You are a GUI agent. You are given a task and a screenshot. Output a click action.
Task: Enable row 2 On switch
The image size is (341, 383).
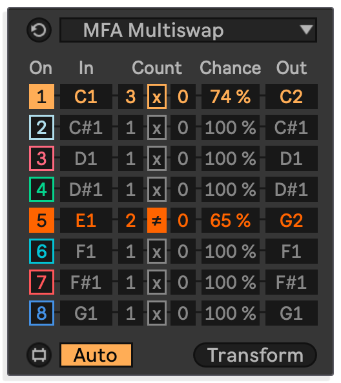(x=41, y=127)
